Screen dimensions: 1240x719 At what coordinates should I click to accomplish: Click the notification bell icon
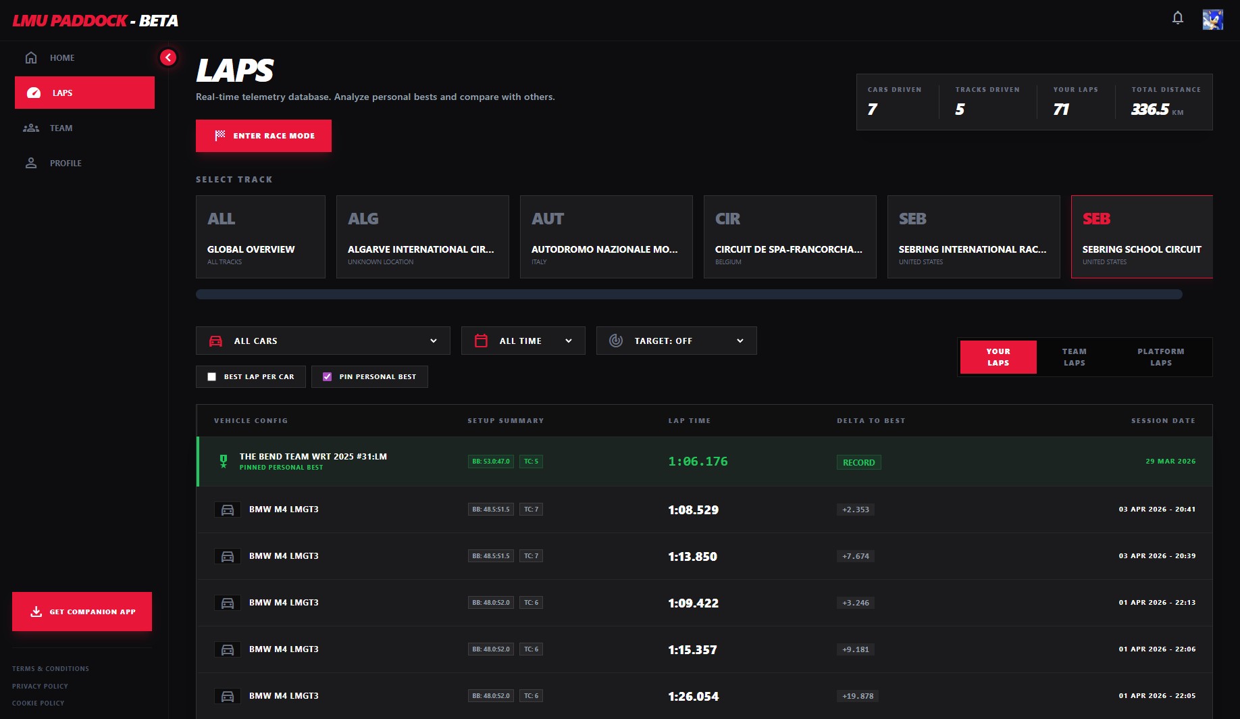1177,18
